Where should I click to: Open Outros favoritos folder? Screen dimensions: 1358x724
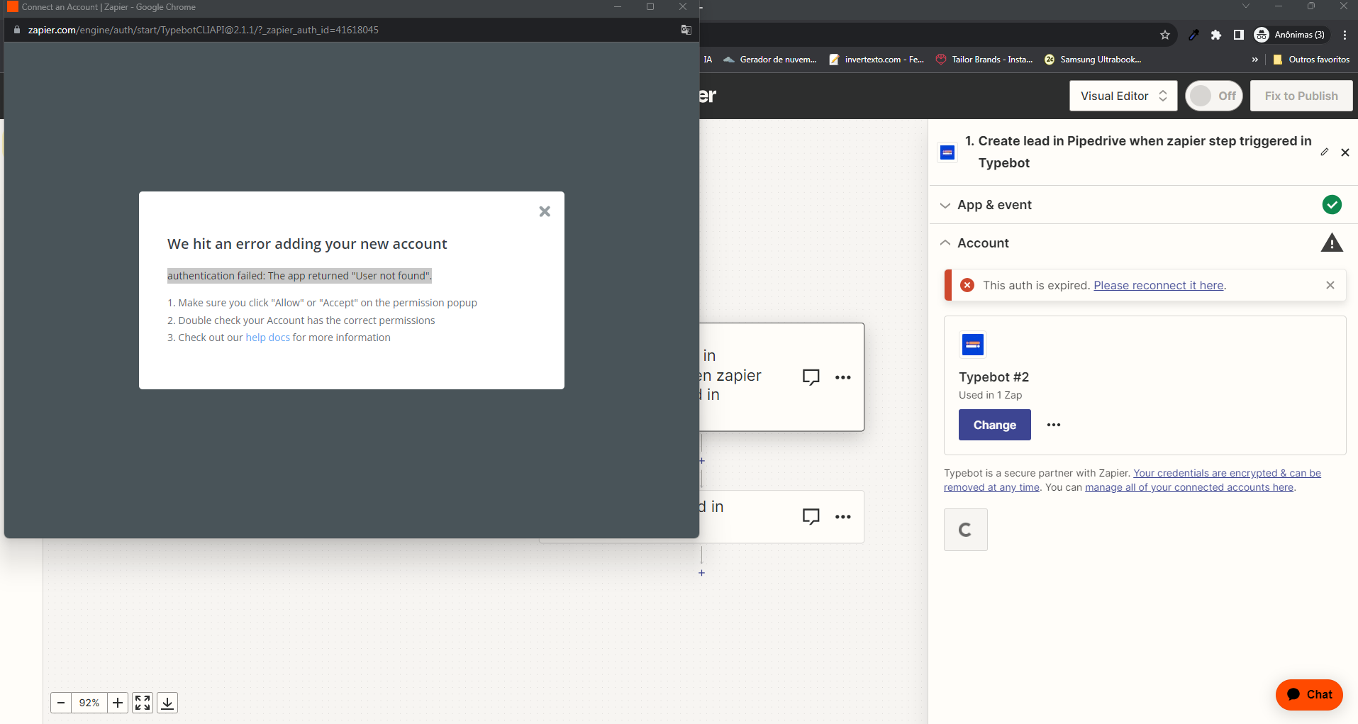(x=1311, y=60)
